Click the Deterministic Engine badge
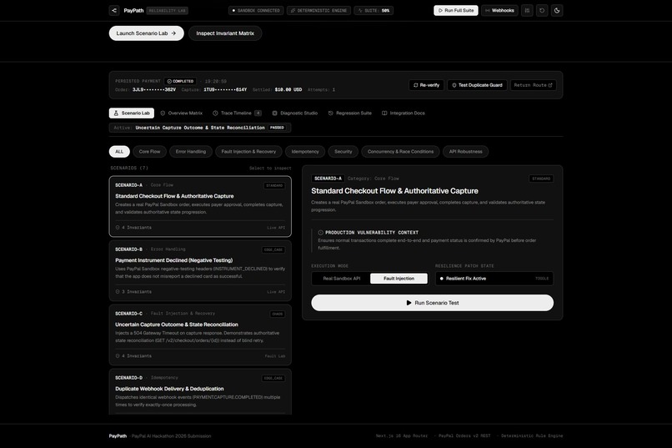 pyautogui.click(x=318, y=10)
